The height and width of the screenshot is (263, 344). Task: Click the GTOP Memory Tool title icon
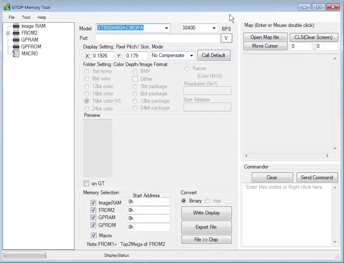point(7,7)
